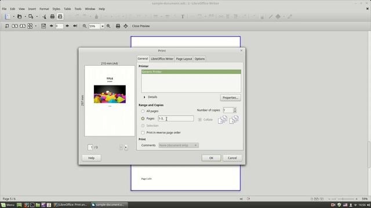This screenshot has width=371, height=208.
Task: Select Book Preview icon
Action: (23, 26)
